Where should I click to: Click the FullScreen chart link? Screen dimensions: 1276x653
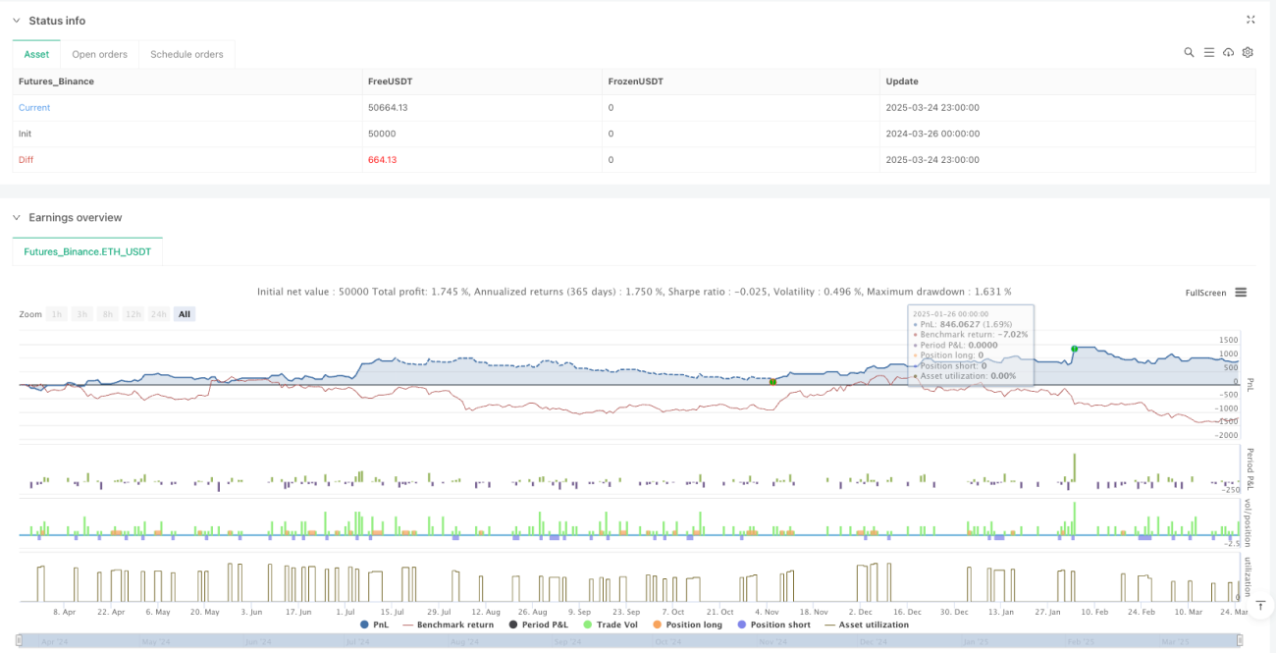pyautogui.click(x=1203, y=293)
